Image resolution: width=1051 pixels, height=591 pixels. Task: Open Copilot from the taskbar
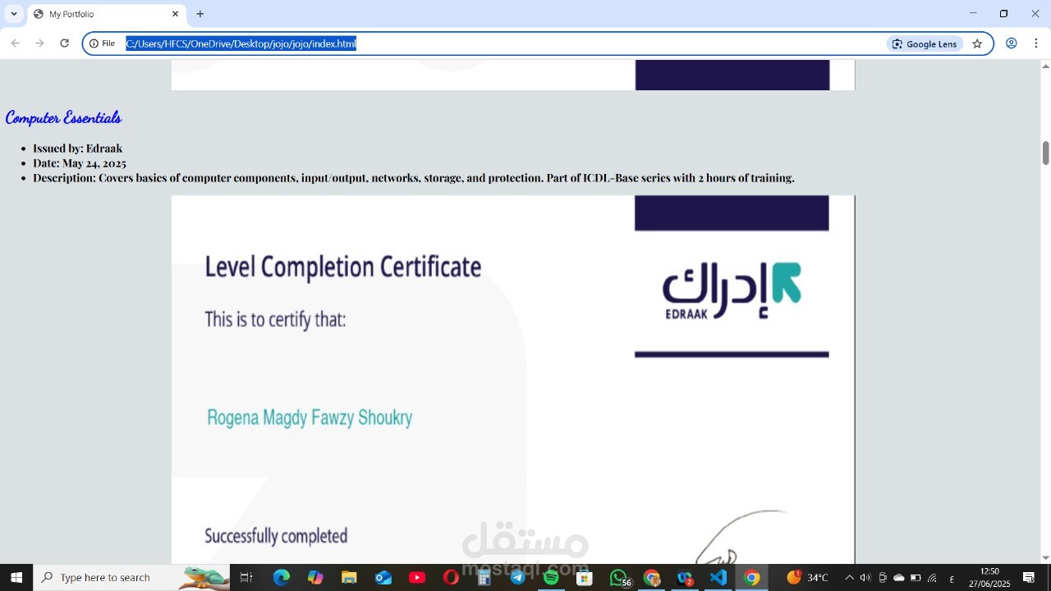coord(315,577)
